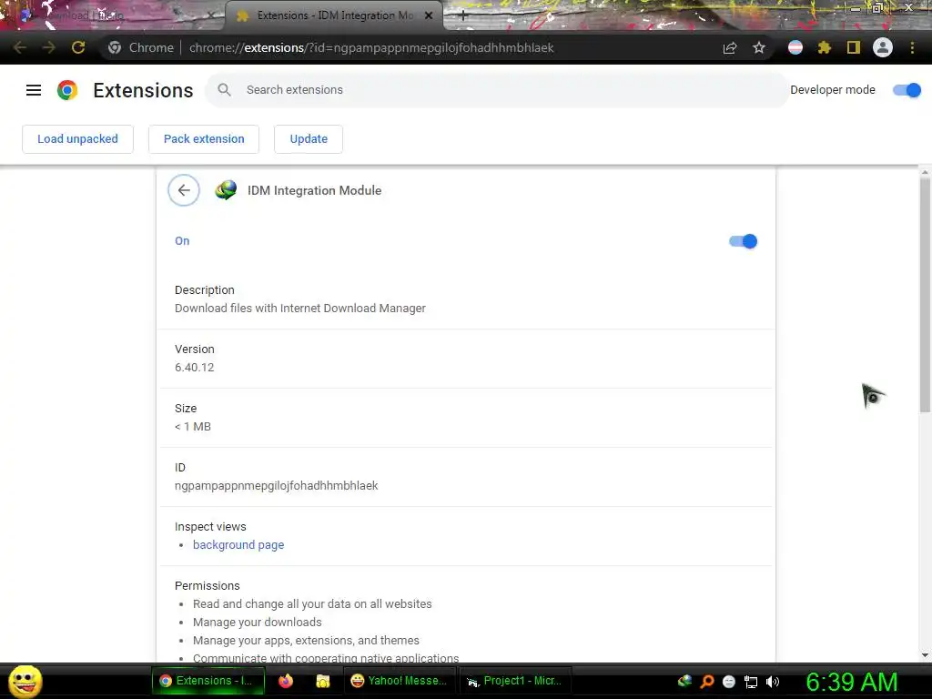932x699 pixels.
Task: Click the Update button
Action: click(x=309, y=139)
